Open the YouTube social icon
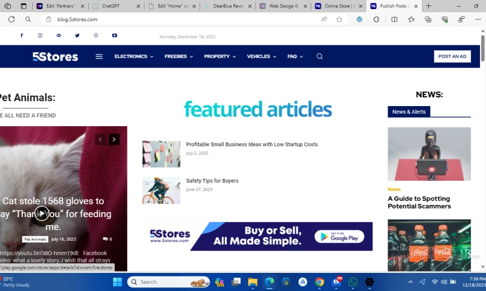Viewport: 486px width, 291px height. point(115,35)
